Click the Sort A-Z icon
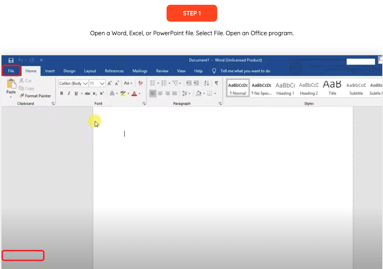The image size is (383, 269). pos(206,83)
